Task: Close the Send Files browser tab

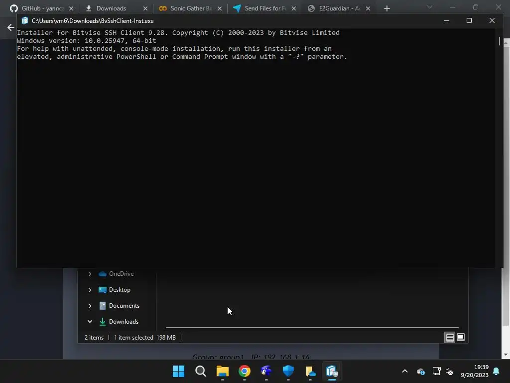Action: pos(294,8)
